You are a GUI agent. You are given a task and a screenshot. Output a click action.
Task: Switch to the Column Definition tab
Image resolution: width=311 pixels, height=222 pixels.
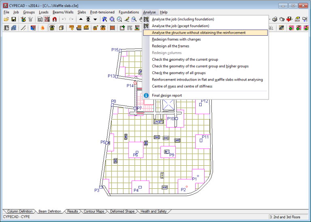point(19,211)
